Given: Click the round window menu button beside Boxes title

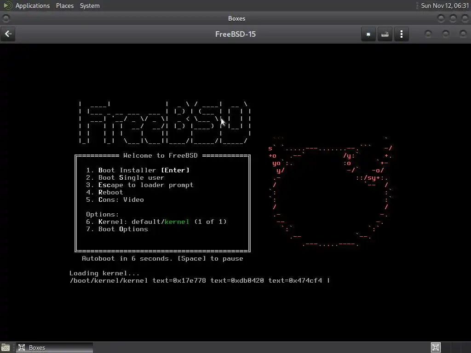Looking at the screenshot, I should (x=6, y=18).
